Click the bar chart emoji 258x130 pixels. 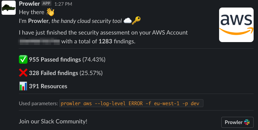23,86
